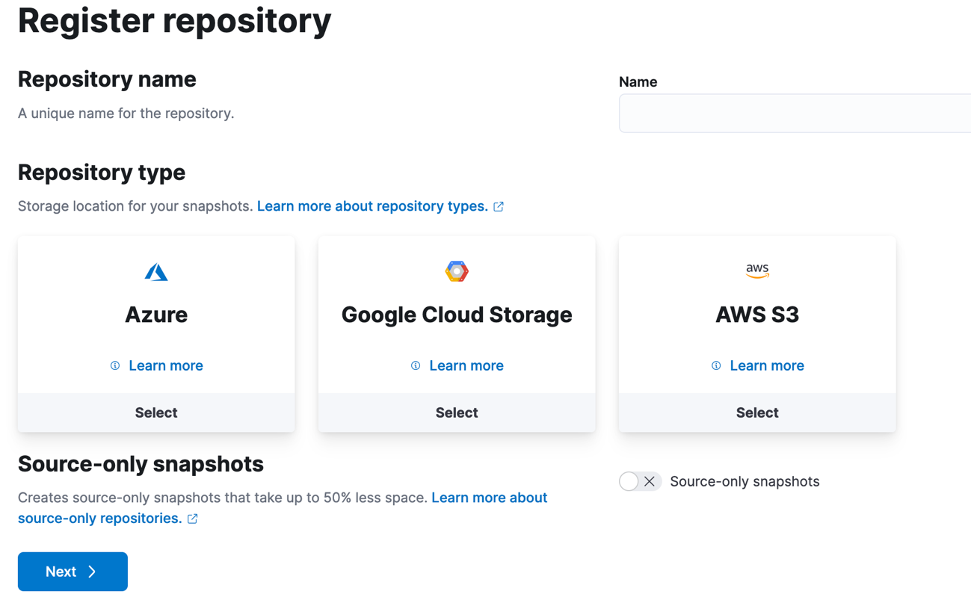The height and width of the screenshot is (612, 971).
Task: Click the Azure logo icon
Action: click(156, 271)
